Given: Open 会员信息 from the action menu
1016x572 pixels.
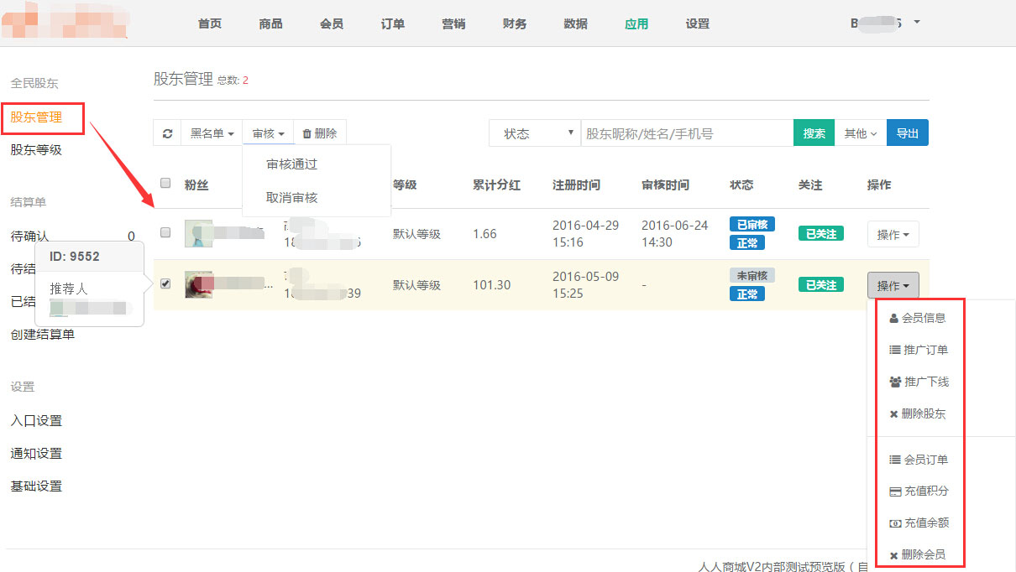Looking at the screenshot, I should tap(918, 319).
